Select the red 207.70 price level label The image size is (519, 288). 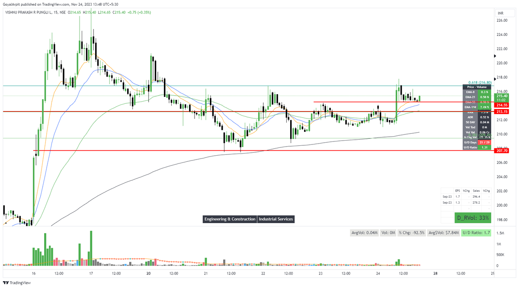pyautogui.click(x=502, y=150)
